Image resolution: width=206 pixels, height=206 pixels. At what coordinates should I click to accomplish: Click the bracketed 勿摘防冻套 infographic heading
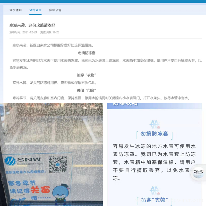(154, 134)
